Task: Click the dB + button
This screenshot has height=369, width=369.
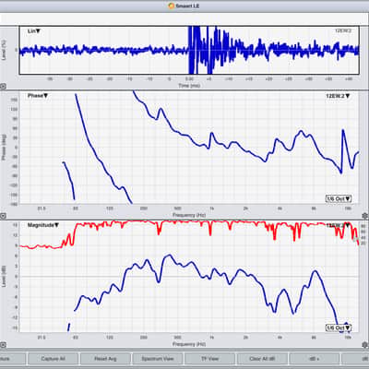Action: click(315, 359)
